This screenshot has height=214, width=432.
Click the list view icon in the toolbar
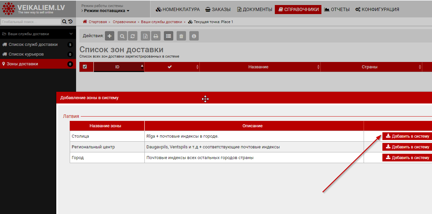(169, 36)
